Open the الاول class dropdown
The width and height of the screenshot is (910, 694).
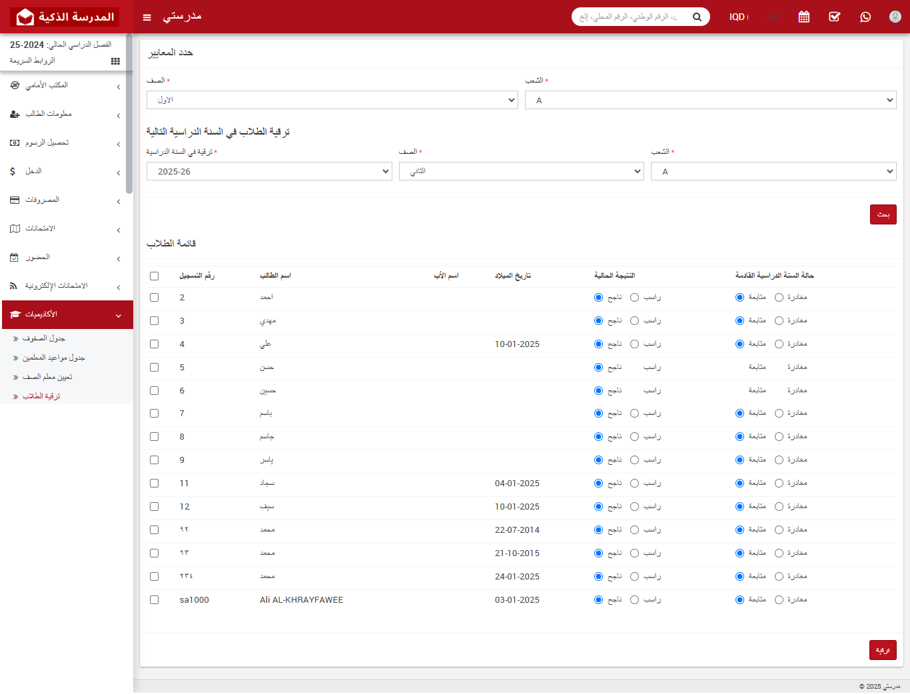coord(332,100)
